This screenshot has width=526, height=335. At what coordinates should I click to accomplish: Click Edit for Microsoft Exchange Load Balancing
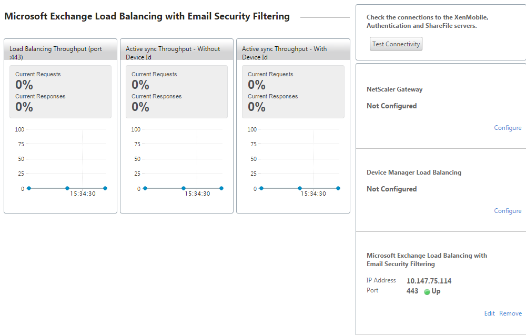489,313
